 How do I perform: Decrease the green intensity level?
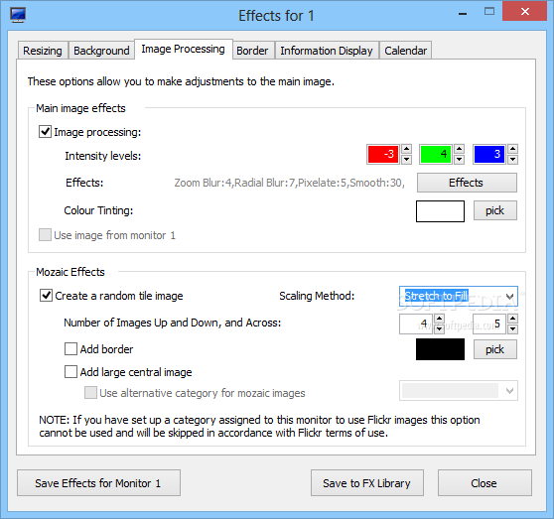click(459, 159)
